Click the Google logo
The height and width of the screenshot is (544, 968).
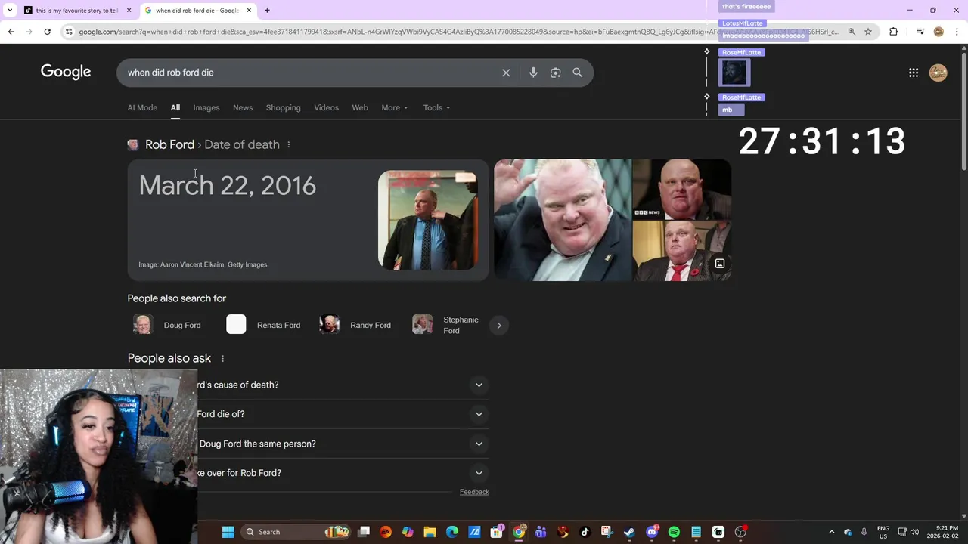pyautogui.click(x=66, y=72)
